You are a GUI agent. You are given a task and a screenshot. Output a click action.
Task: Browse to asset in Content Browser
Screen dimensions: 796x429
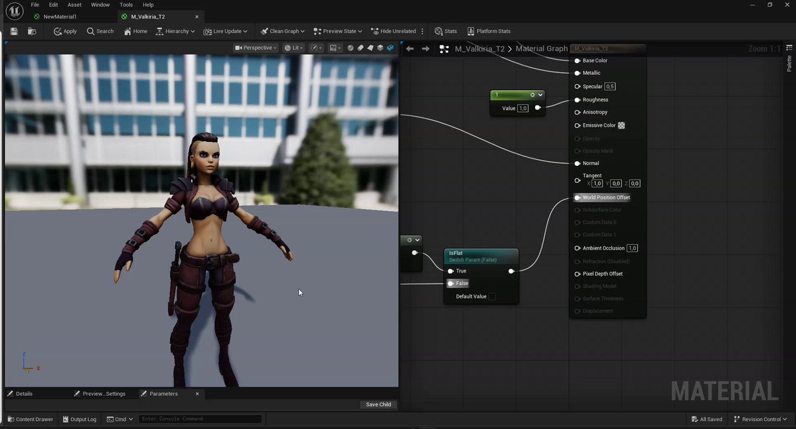[x=31, y=31]
